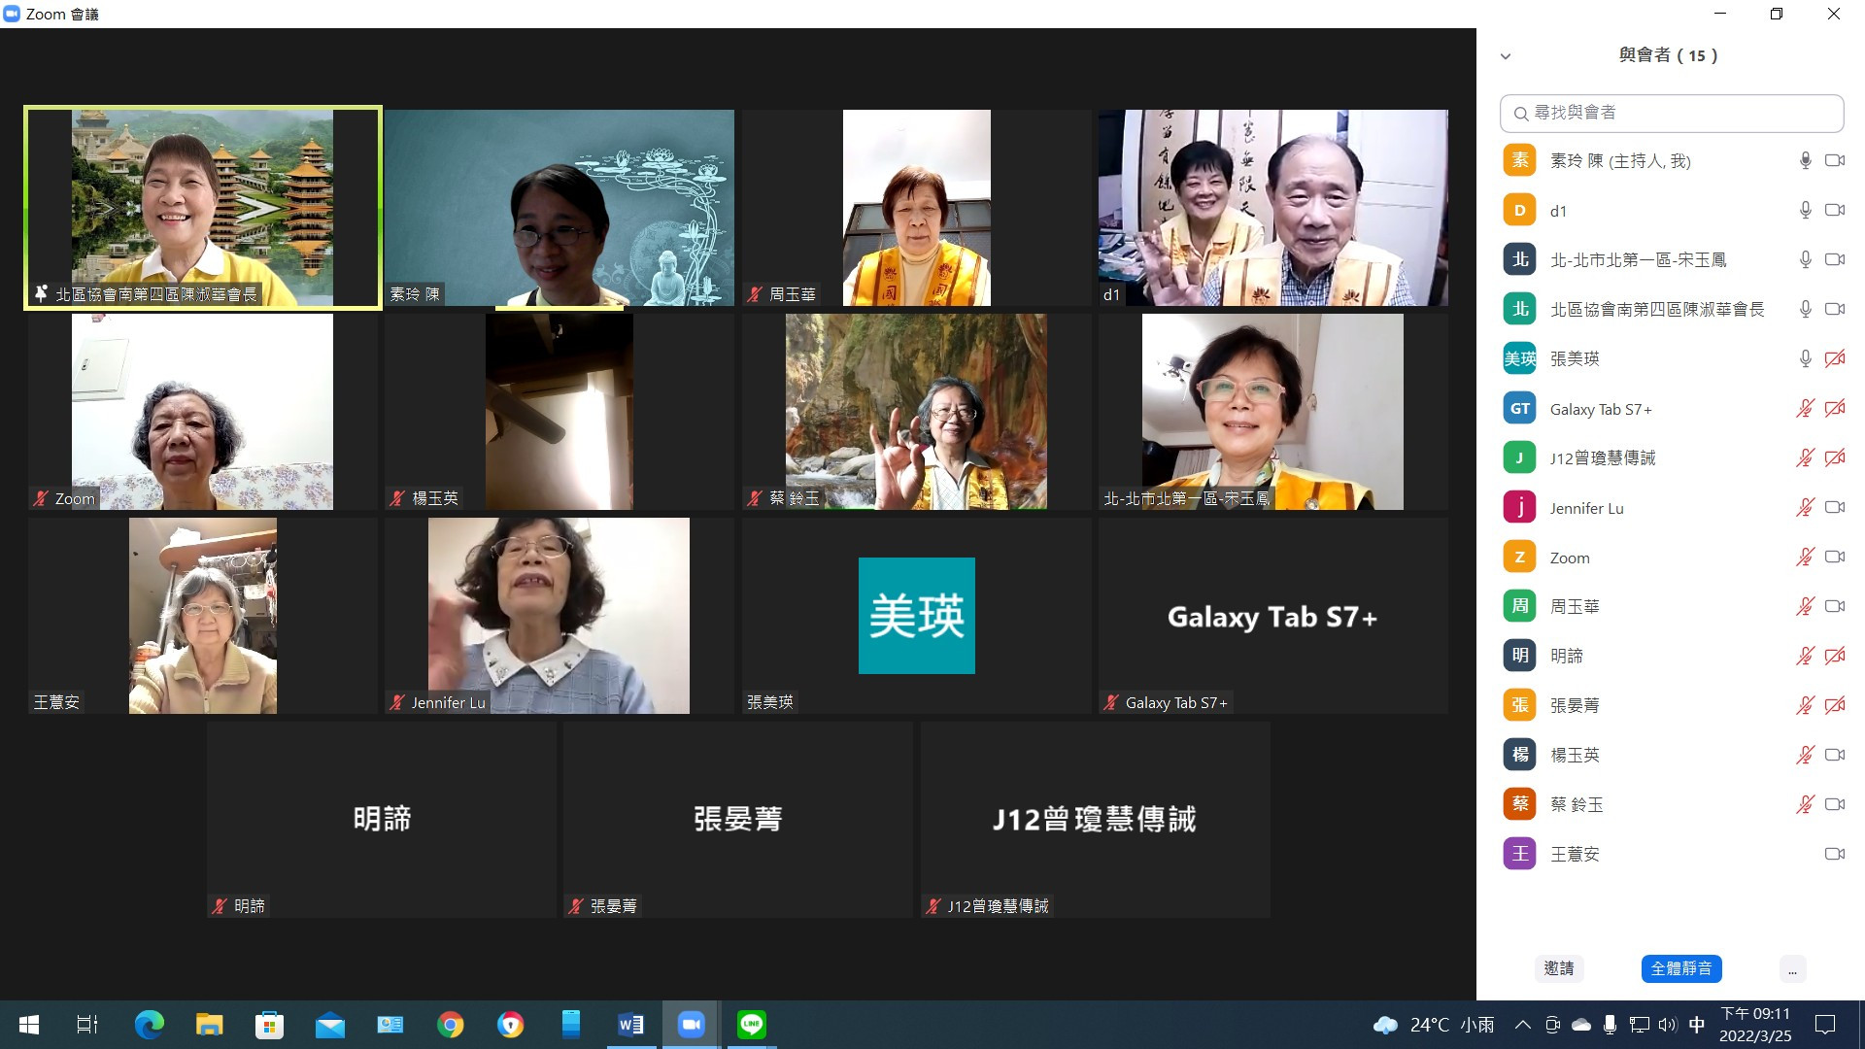
Task: Click the 周 avatar for 周玉華
Action: coord(1519,606)
